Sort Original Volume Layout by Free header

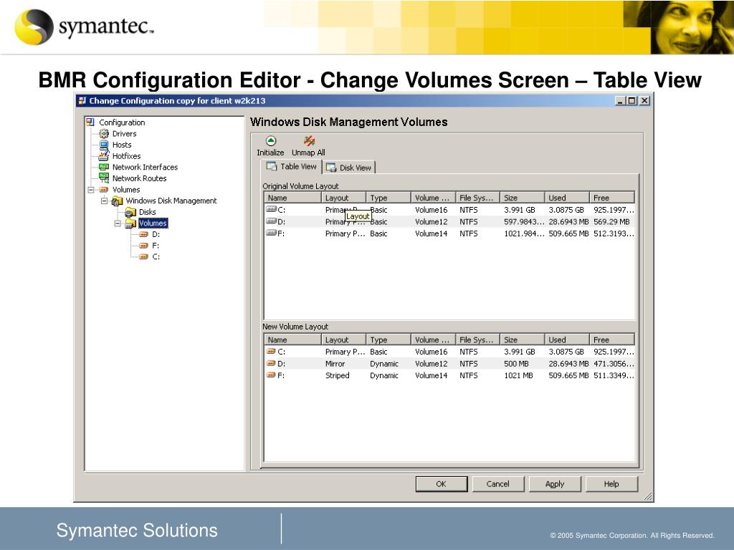coord(612,198)
